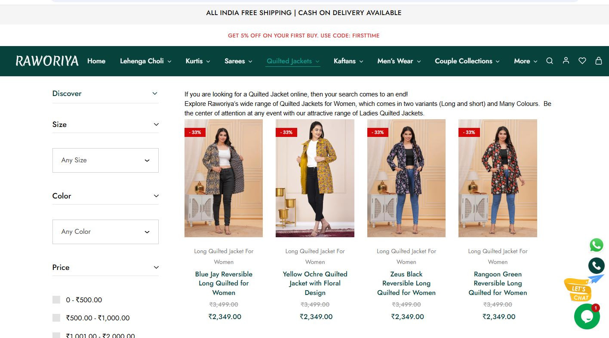Click the Raworiya logo
Screen dimensions: 609x338
pyautogui.click(x=47, y=61)
